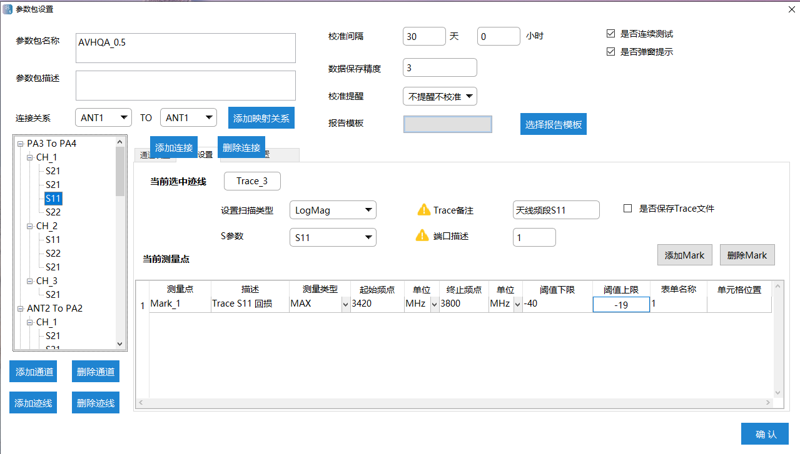Collapse the CH_1 channel node

click(29, 157)
